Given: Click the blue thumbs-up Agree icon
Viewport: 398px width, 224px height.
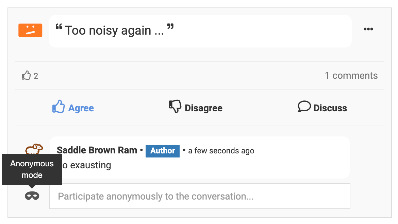Looking at the screenshot, I should (59, 107).
